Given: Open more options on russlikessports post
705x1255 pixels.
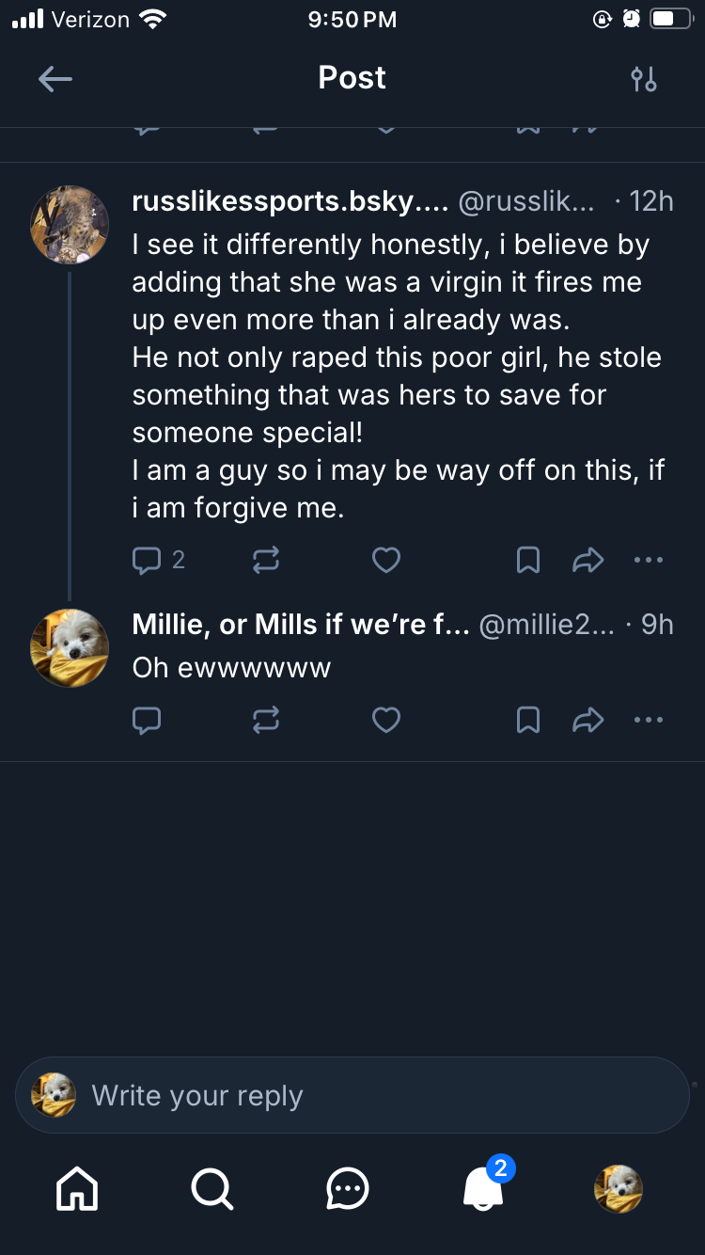Looking at the screenshot, I should [649, 561].
